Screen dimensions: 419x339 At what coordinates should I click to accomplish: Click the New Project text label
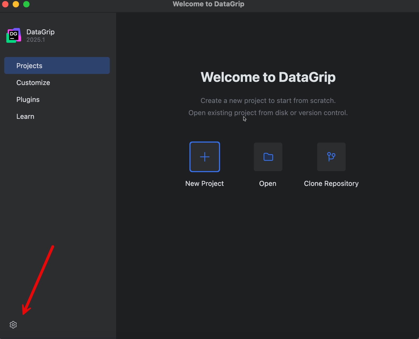click(x=204, y=183)
